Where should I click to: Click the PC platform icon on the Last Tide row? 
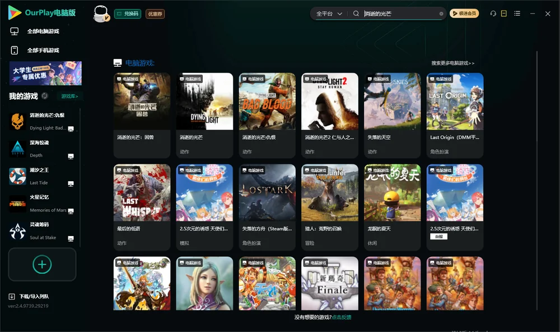71,184
